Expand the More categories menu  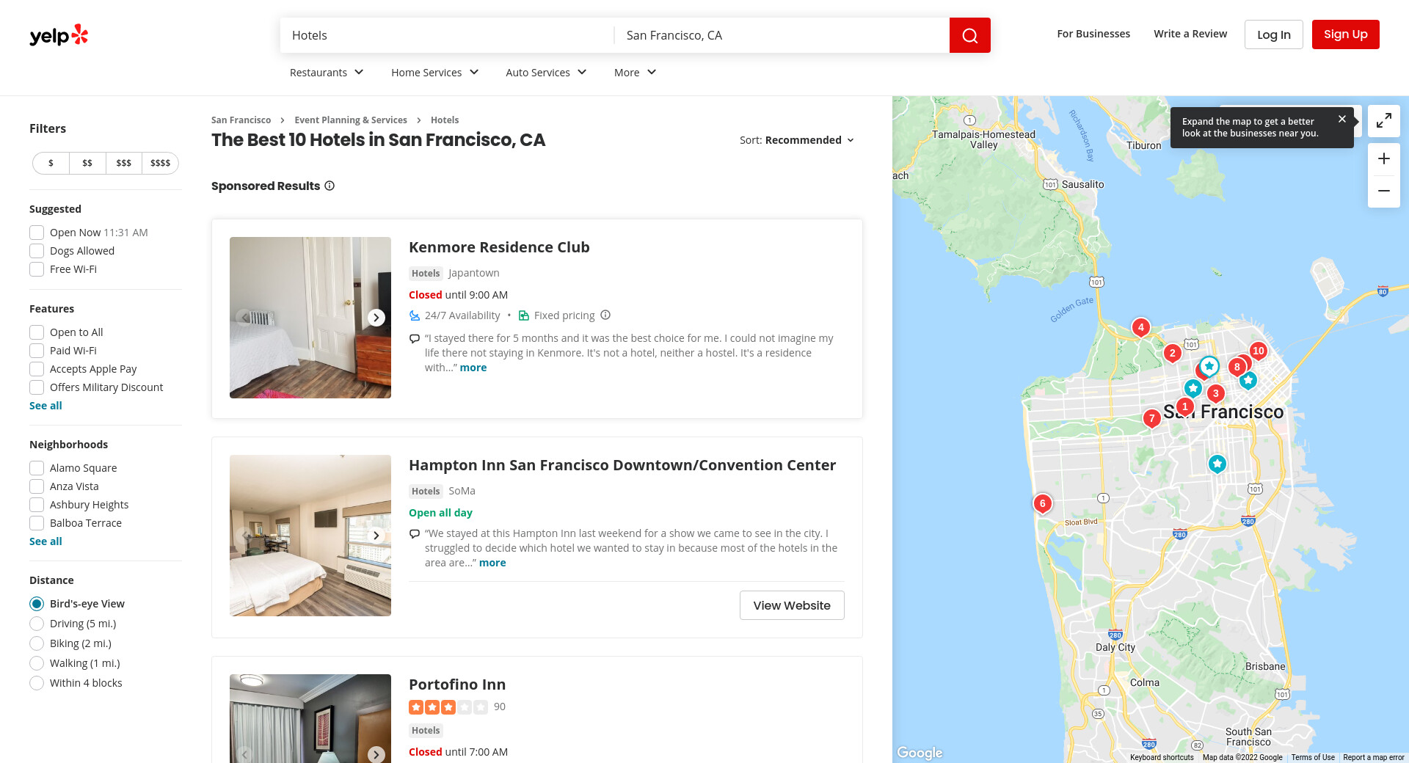(x=635, y=73)
